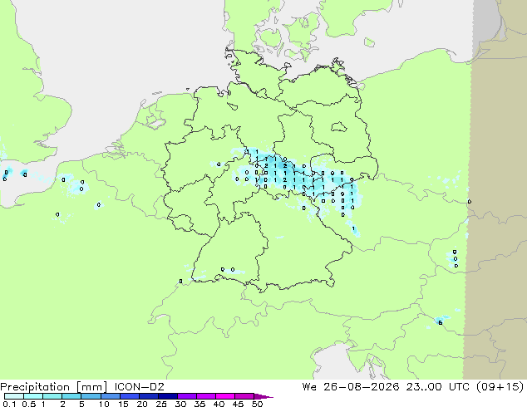Select the 35–40 mm legend color swatch
This screenshot has height=407, width=527.
pyautogui.click(x=205, y=396)
